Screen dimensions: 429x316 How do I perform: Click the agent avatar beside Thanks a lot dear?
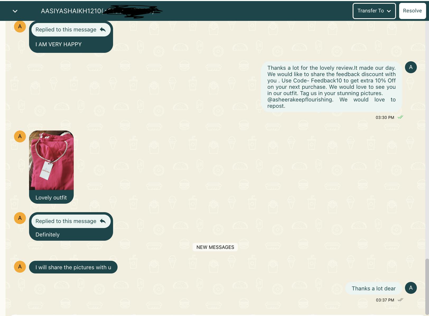coord(411,288)
